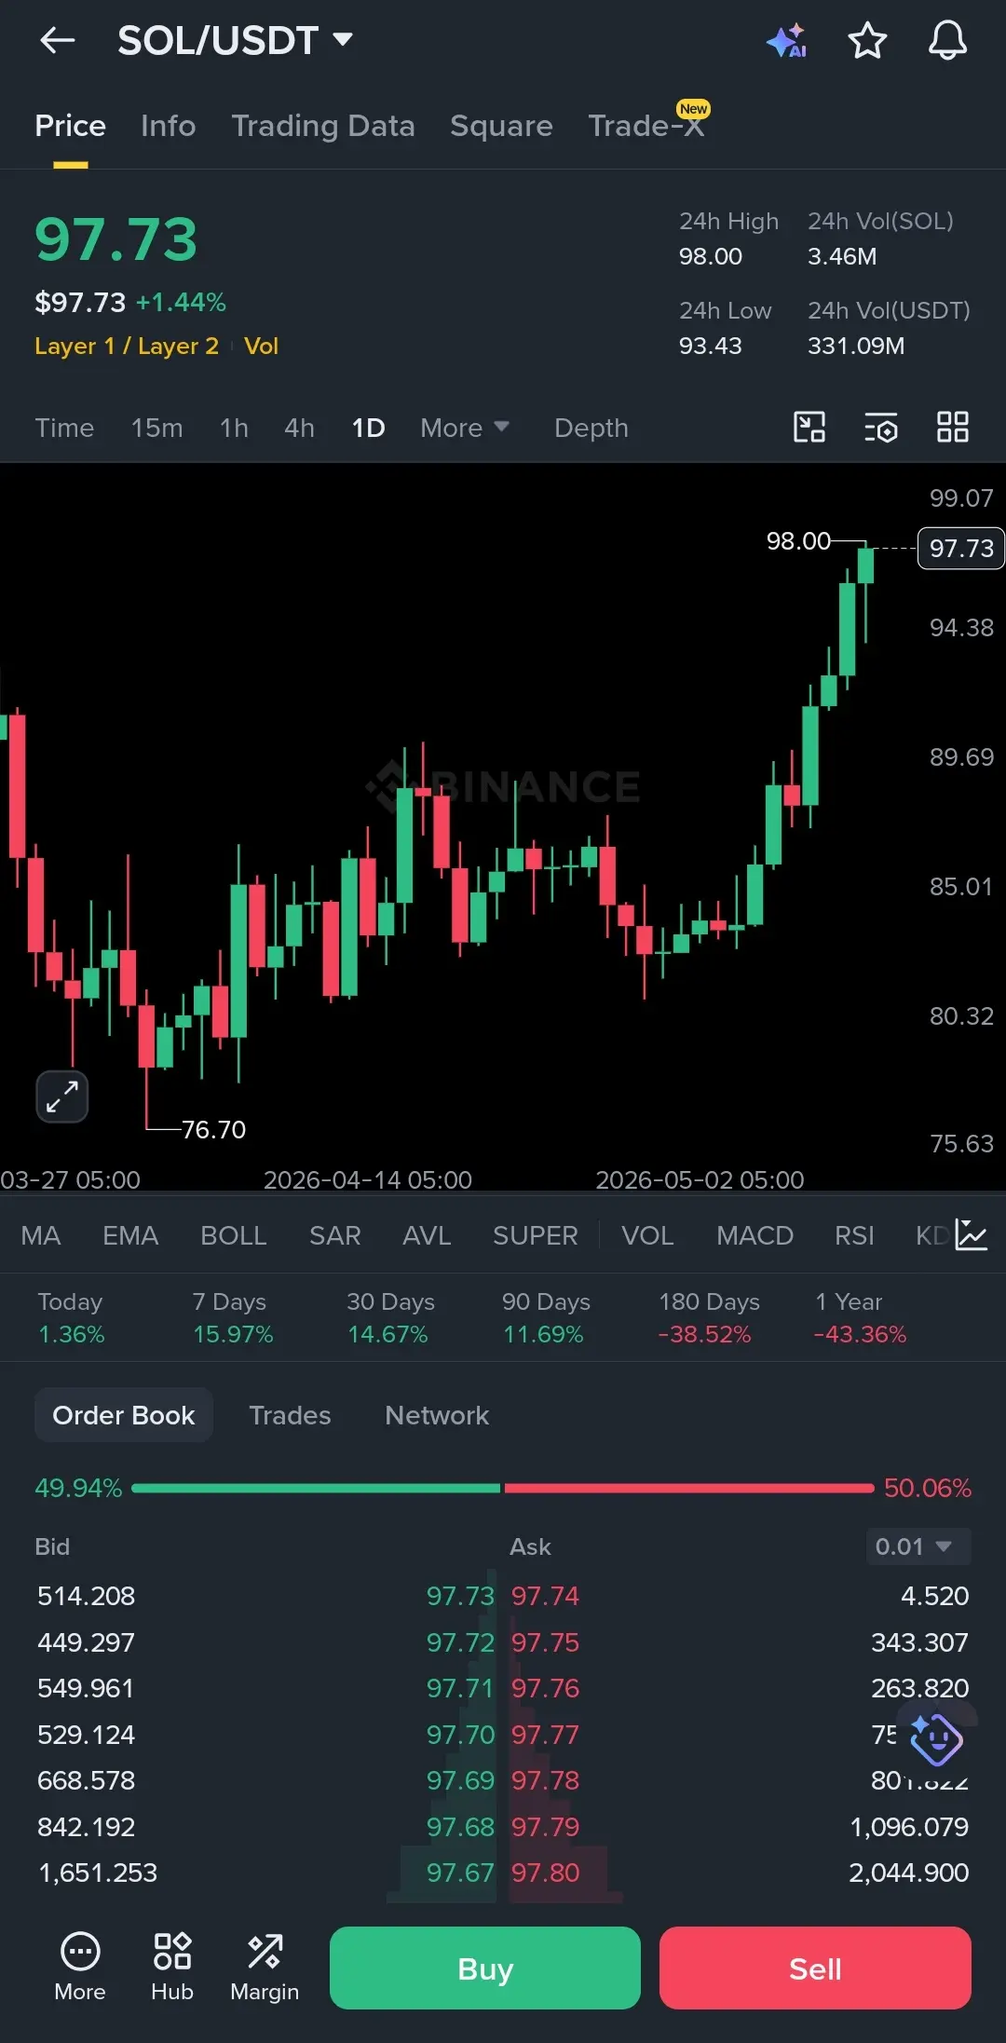Switch to Network tab
Screen dimensions: 1006x2043
[x=437, y=1415]
